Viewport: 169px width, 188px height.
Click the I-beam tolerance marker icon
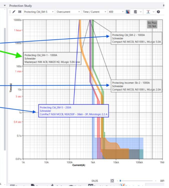[x=148, y=12]
